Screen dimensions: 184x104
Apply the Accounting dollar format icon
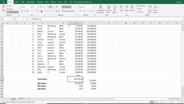coord(80,11)
